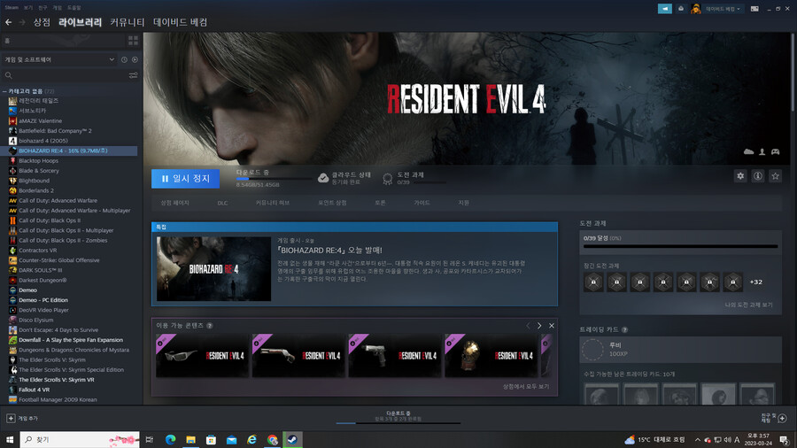Open the 가이드 link
This screenshot has height=448, width=797.
point(422,203)
